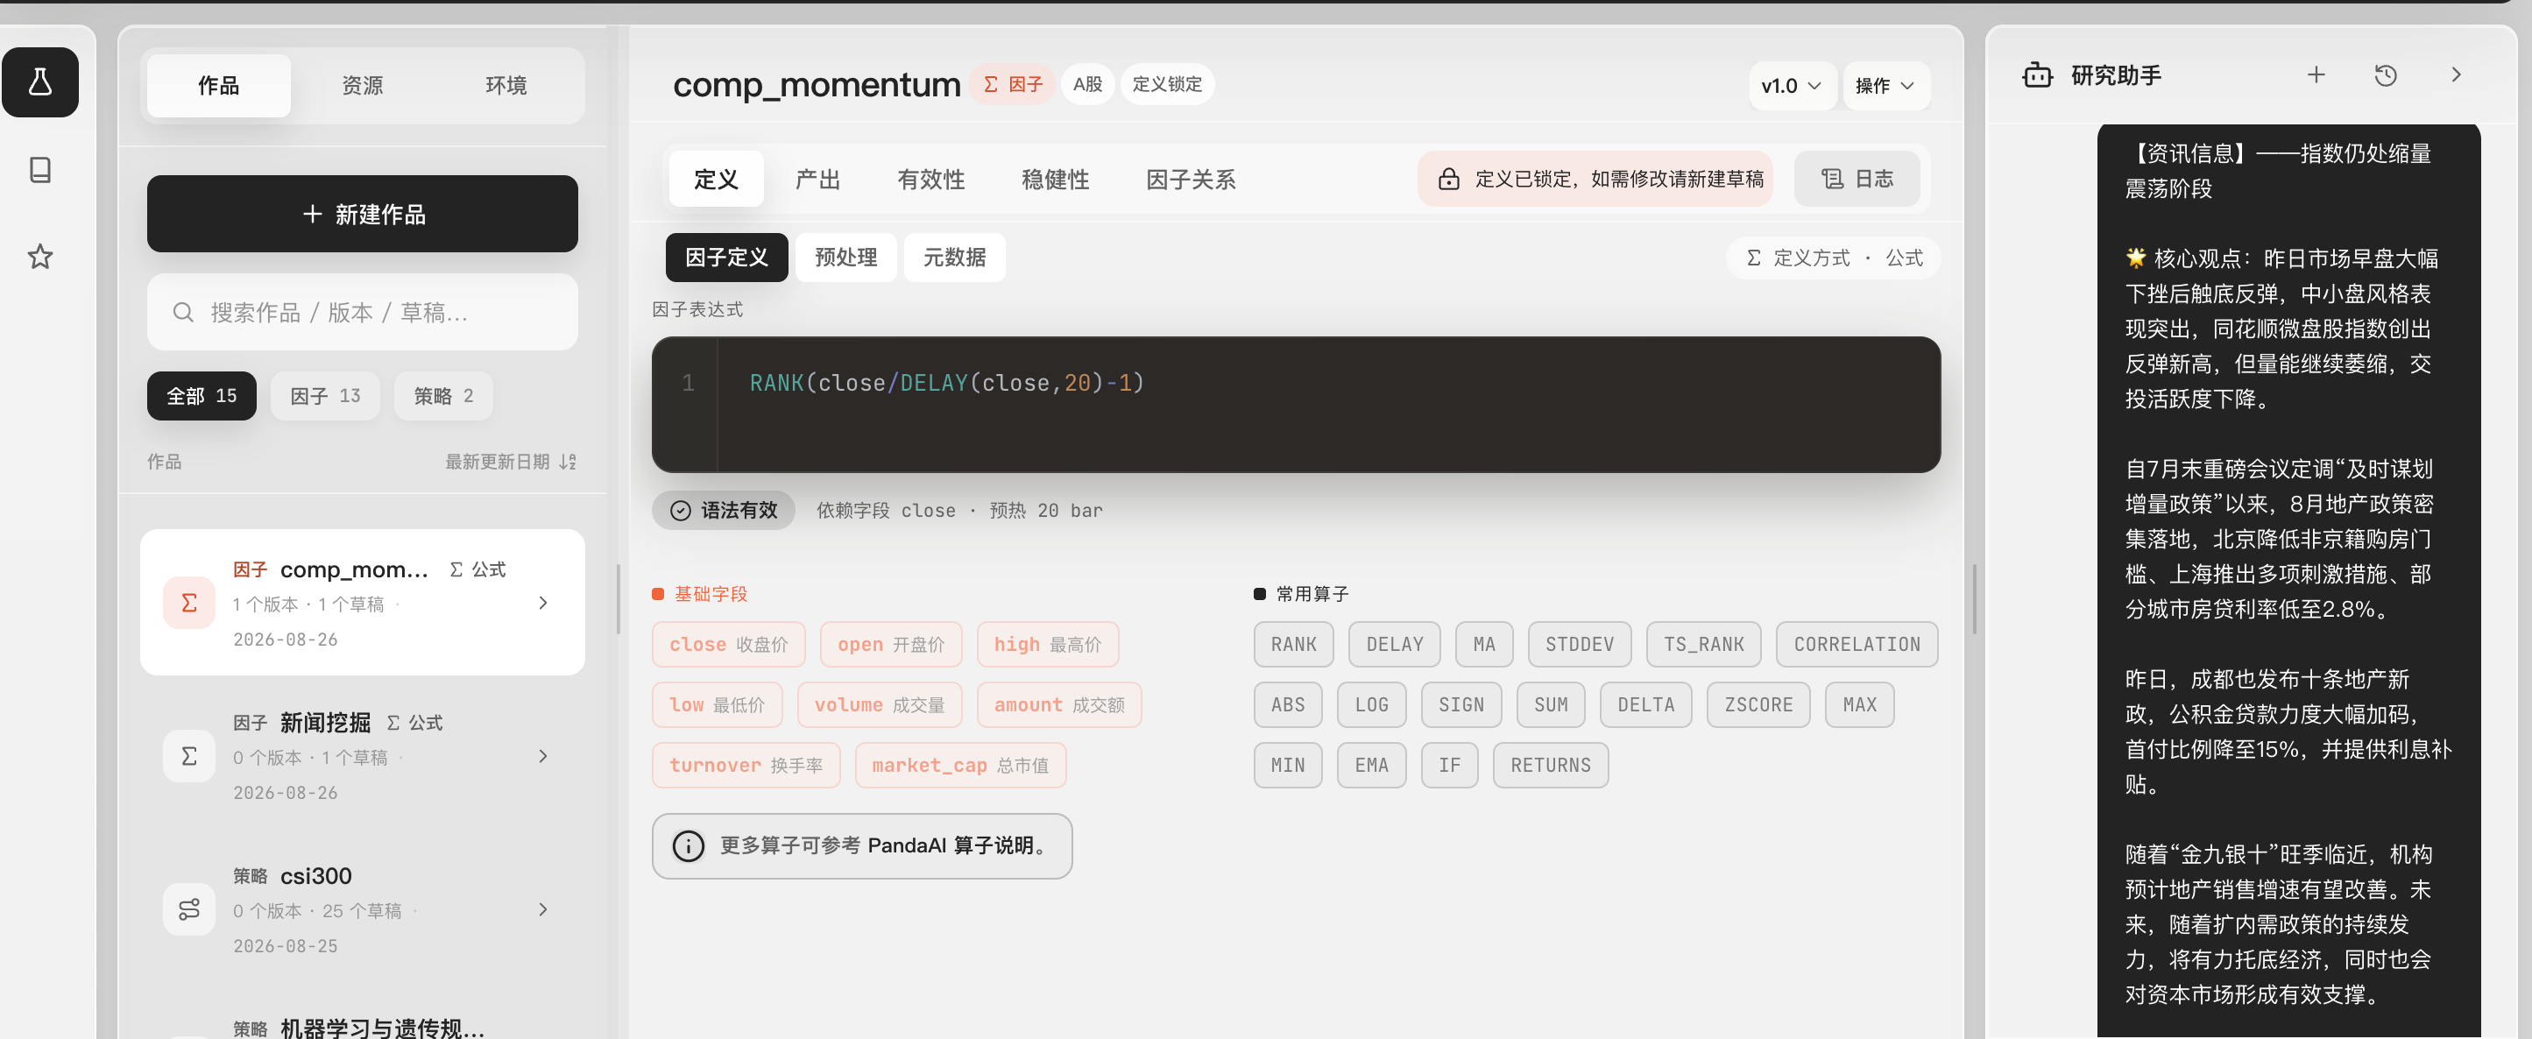Insert the turnover 换手率 field

[746, 765]
